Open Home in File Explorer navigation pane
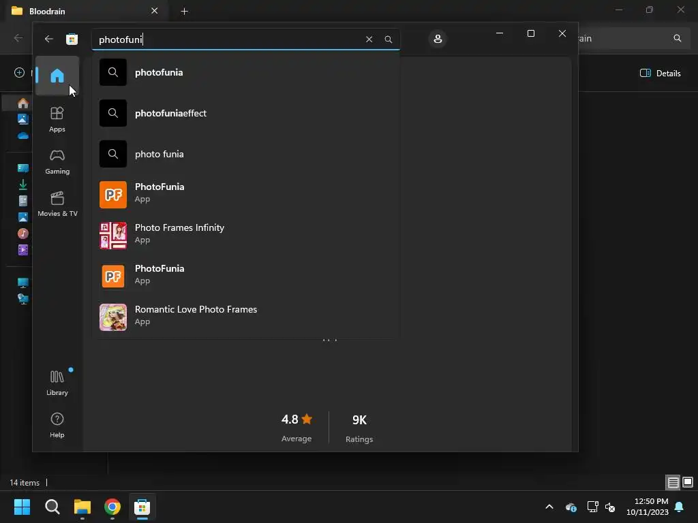This screenshot has width=698, height=523. click(22, 104)
